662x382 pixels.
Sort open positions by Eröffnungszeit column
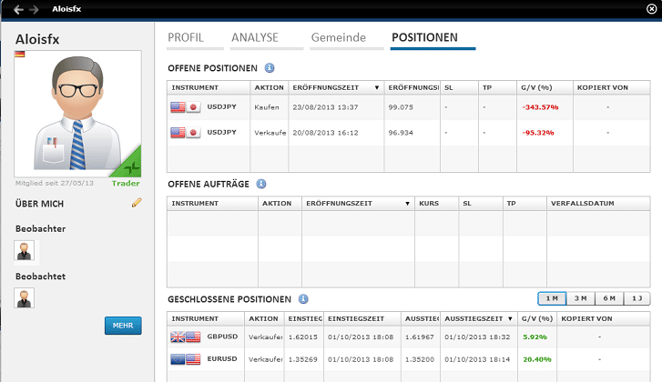[335, 88]
